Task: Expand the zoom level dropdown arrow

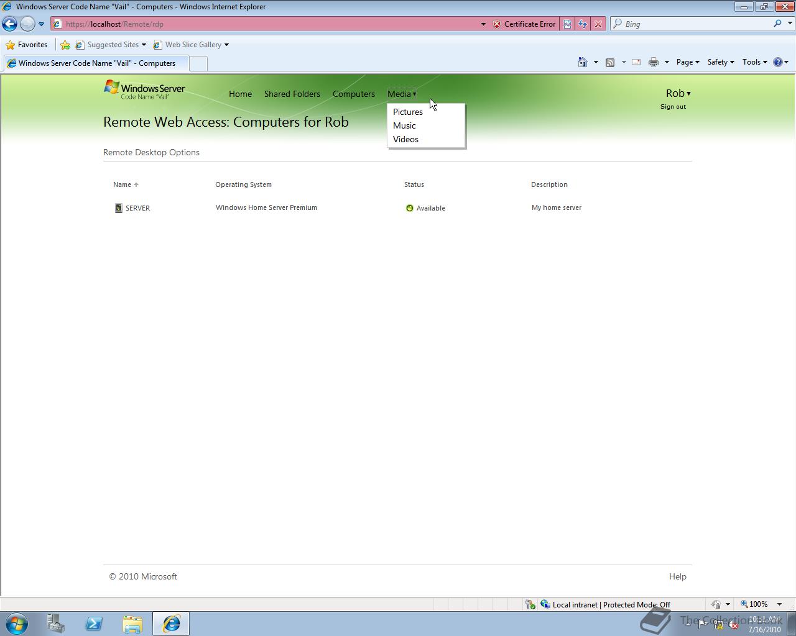Action: coord(779,604)
